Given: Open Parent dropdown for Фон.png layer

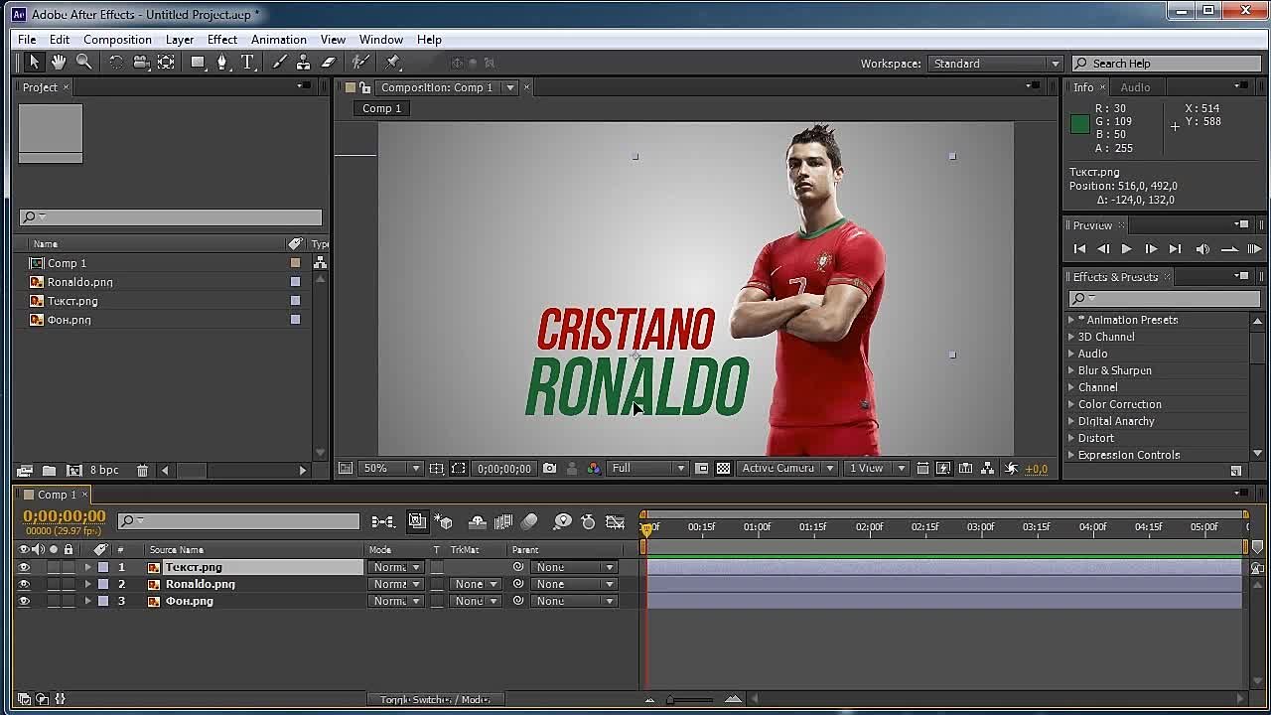Looking at the screenshot, I should click(574, 601).
